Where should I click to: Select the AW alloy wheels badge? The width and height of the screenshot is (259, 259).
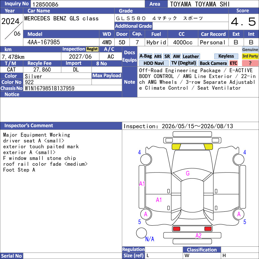[x=176, y=56]
